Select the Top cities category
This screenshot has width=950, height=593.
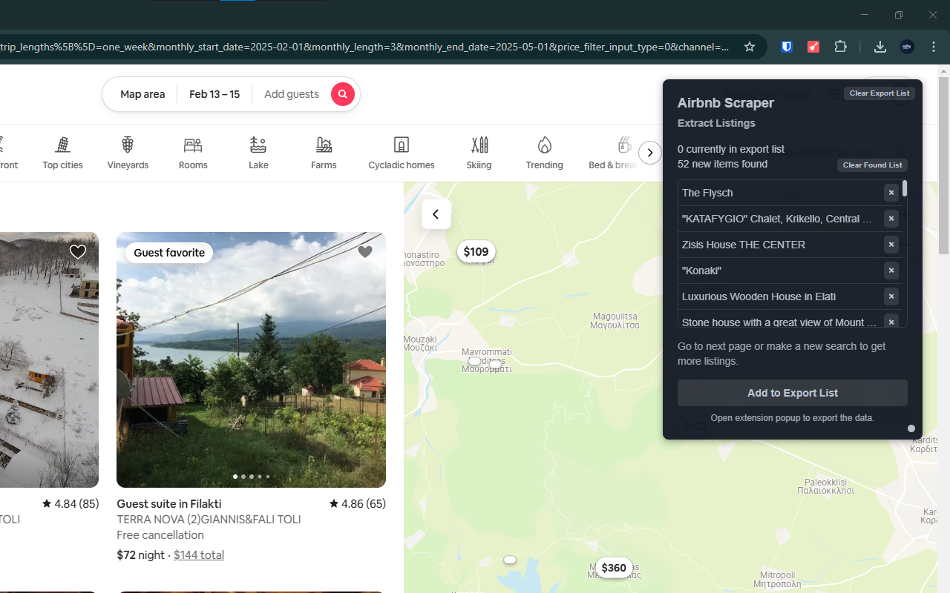coord(63,153)
